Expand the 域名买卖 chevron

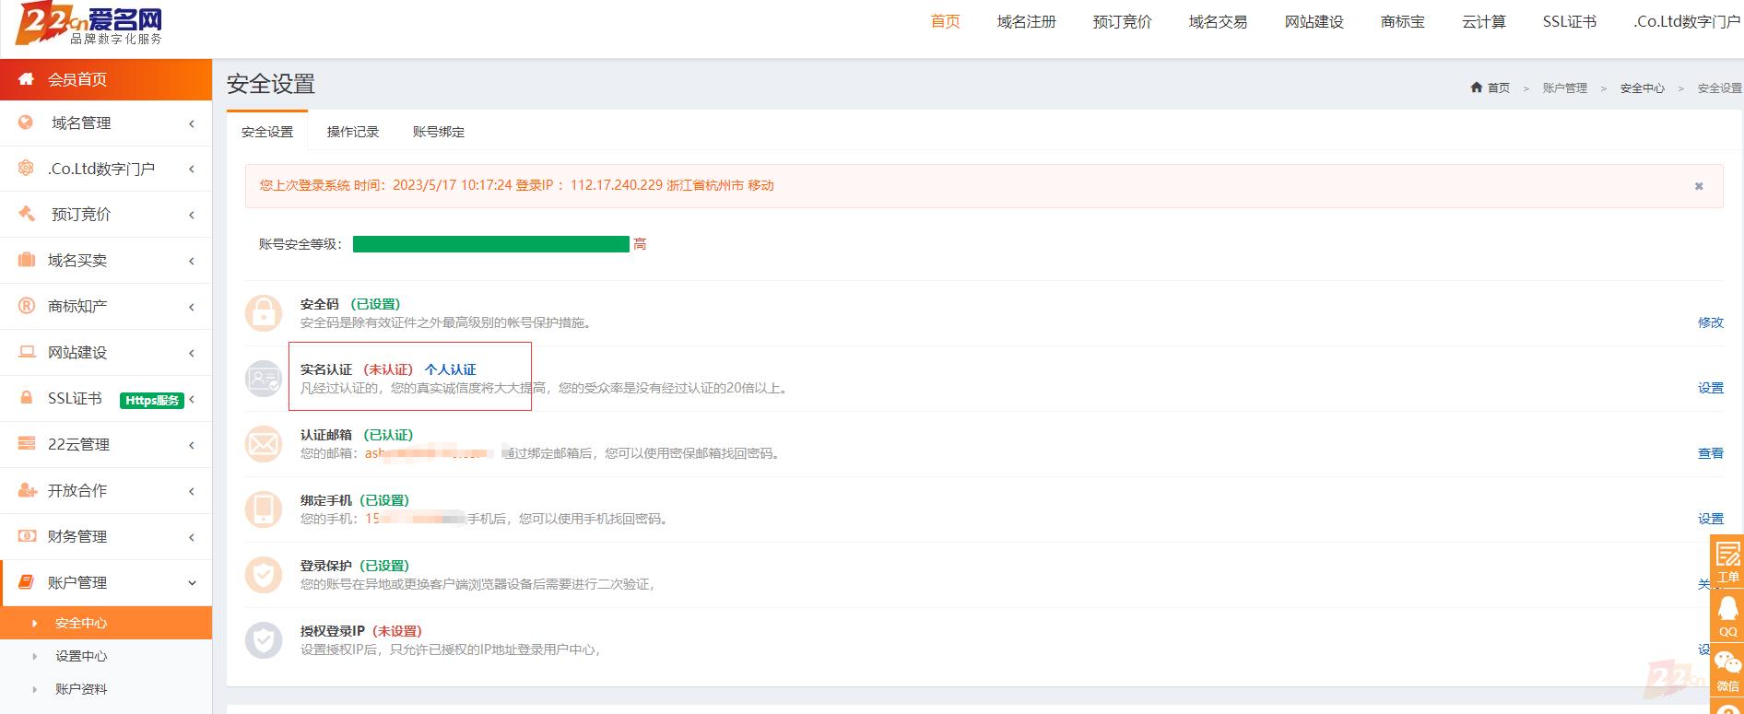click(x=192, y=261)
